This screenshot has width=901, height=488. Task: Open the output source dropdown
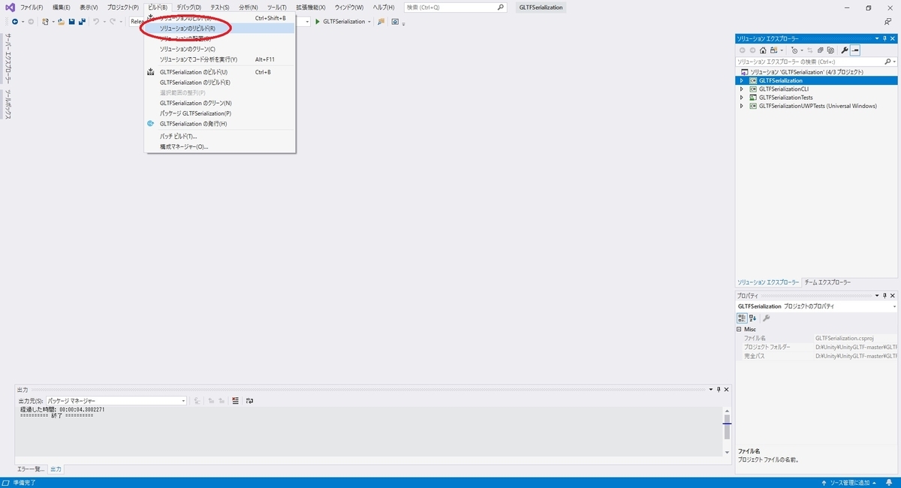coord(182,401)
